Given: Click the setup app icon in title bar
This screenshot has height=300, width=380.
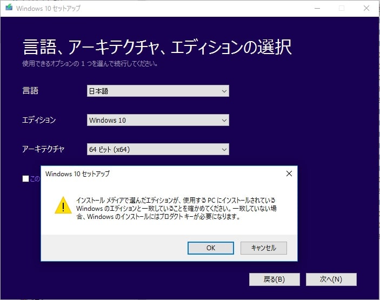Looking at the screenshot, I should (x=9, y=8).
